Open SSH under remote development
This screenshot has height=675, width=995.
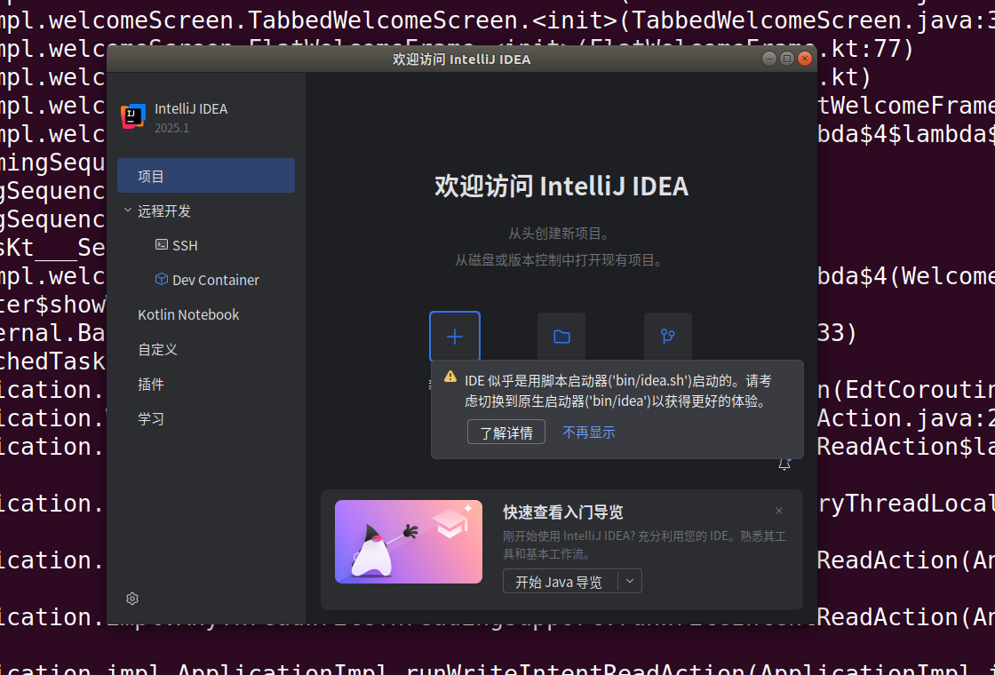185,246
